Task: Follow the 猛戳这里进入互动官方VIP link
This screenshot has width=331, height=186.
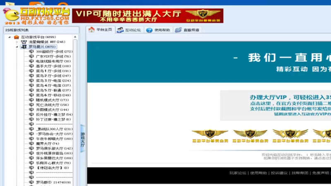Action: pyautogui.click(x=302, y=114)
